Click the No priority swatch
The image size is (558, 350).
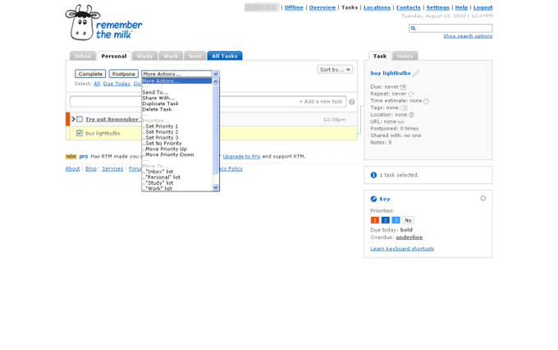(x=408, y=220)
